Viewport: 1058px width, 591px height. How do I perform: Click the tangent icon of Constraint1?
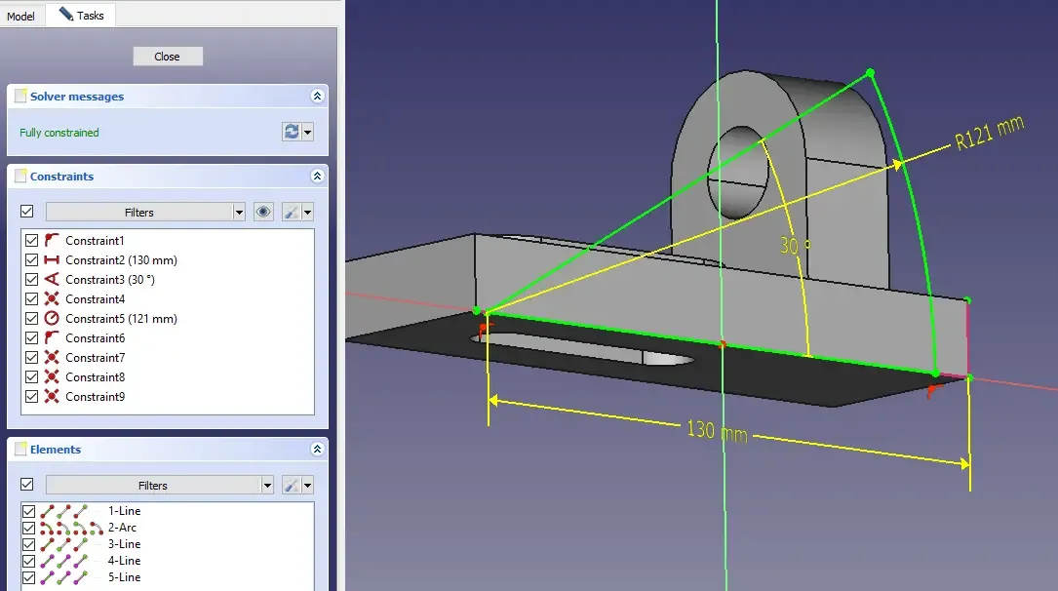tap(52, 240)
